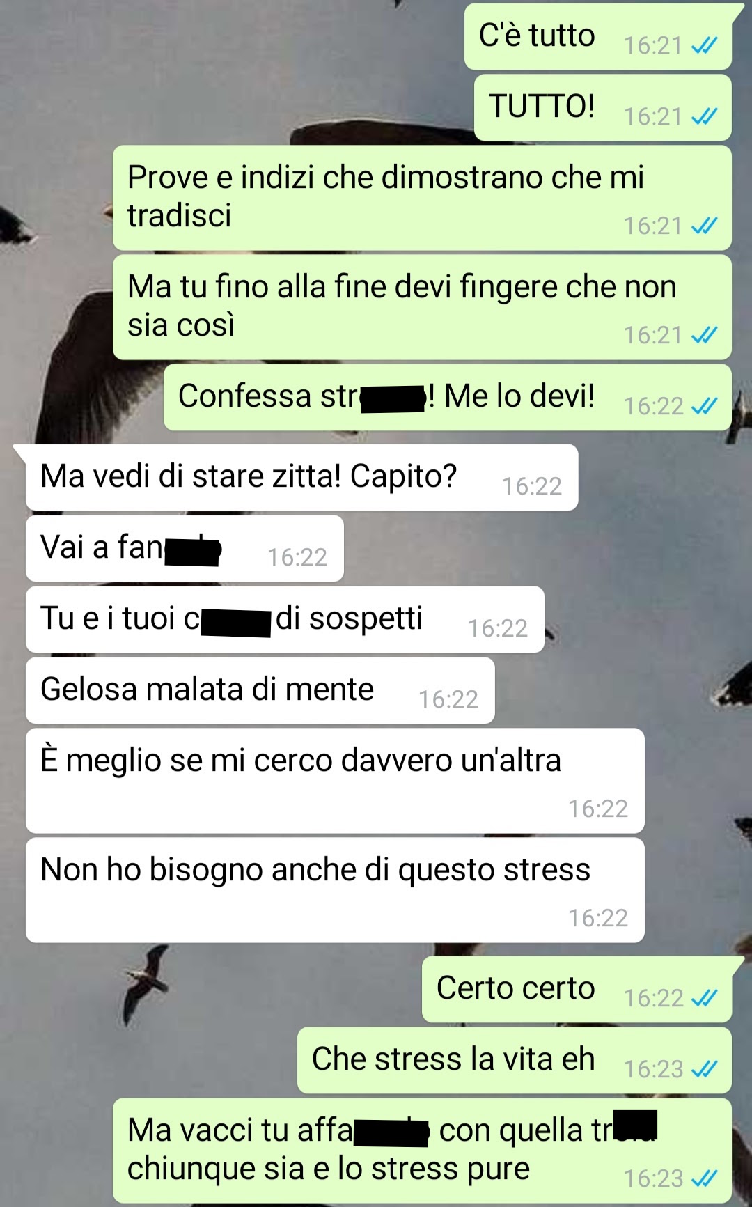Tap 'Tu e i tuoi' received message

point(285,620)
